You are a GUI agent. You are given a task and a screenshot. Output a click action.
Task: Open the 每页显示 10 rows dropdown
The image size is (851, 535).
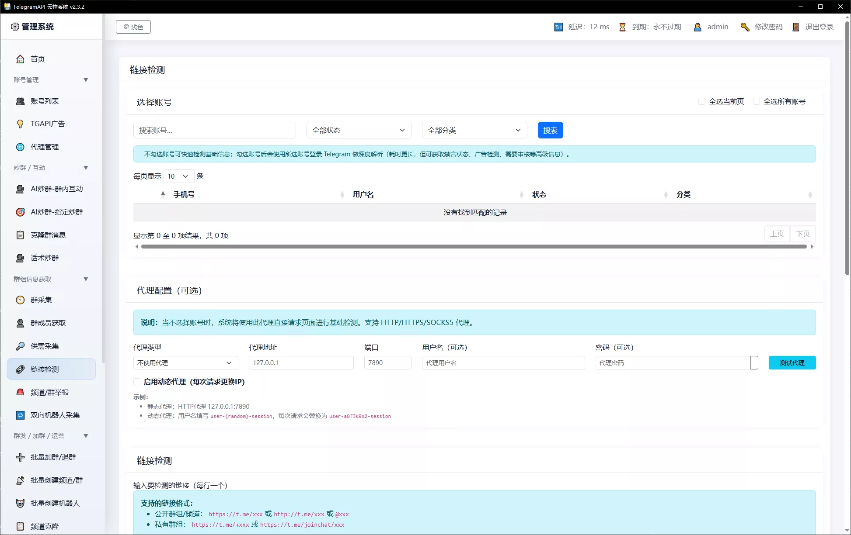[179, 176]
